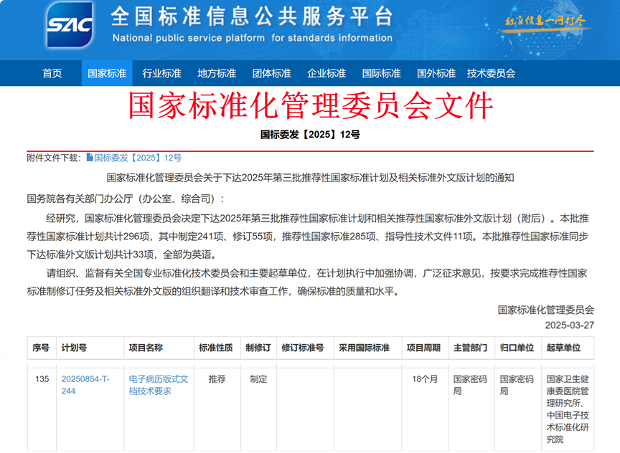The image size is (620, 453).
Task: Click the 归口单位 column header
Action: [517, 348]
